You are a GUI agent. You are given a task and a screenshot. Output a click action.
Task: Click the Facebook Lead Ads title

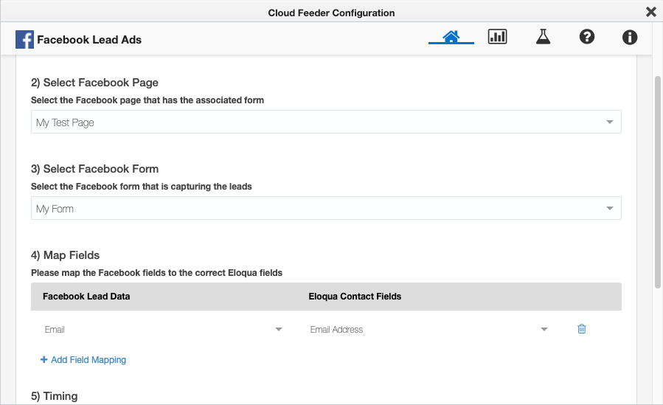(x=89, y=40)
